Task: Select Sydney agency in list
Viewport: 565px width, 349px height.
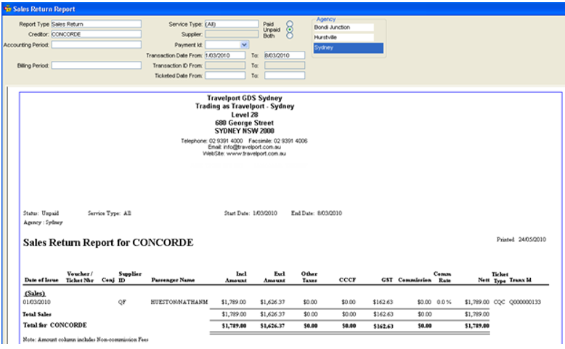Action: click(349, 48)
